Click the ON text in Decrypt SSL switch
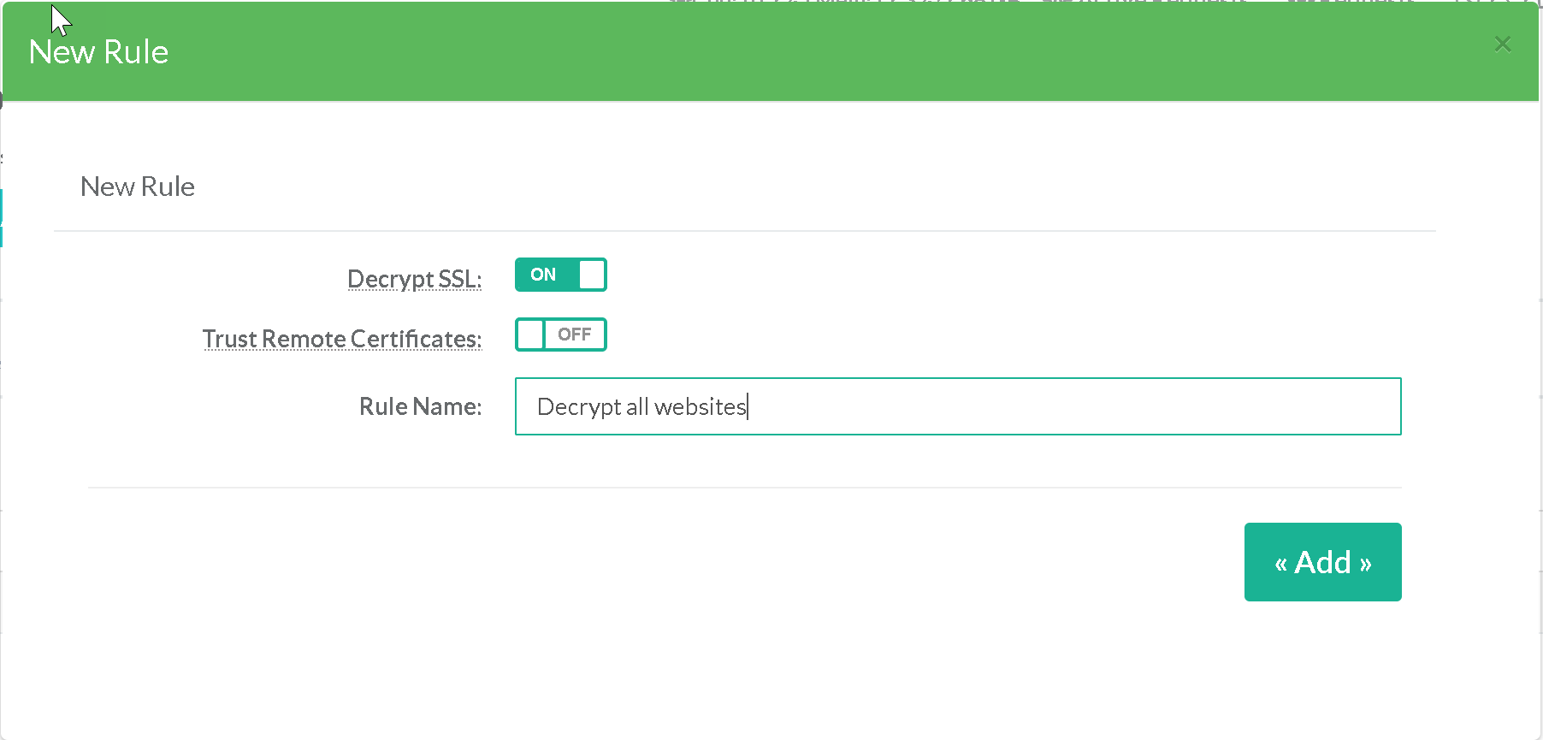This screenshot has width=1543, height=740. [543, 275]
